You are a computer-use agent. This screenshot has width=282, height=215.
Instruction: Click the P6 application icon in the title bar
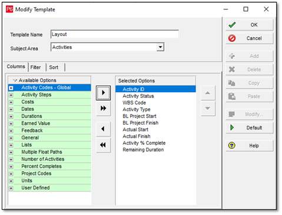pyautogui.click(x=9, y=9)
